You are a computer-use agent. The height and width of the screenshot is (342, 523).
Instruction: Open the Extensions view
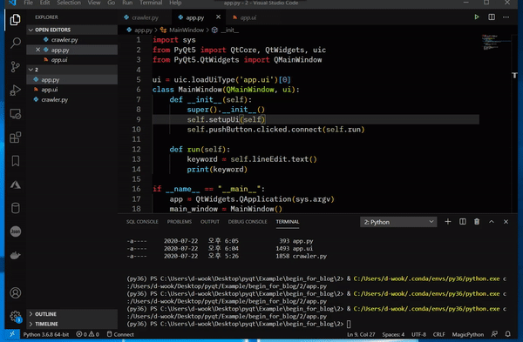tap(16, 137)
